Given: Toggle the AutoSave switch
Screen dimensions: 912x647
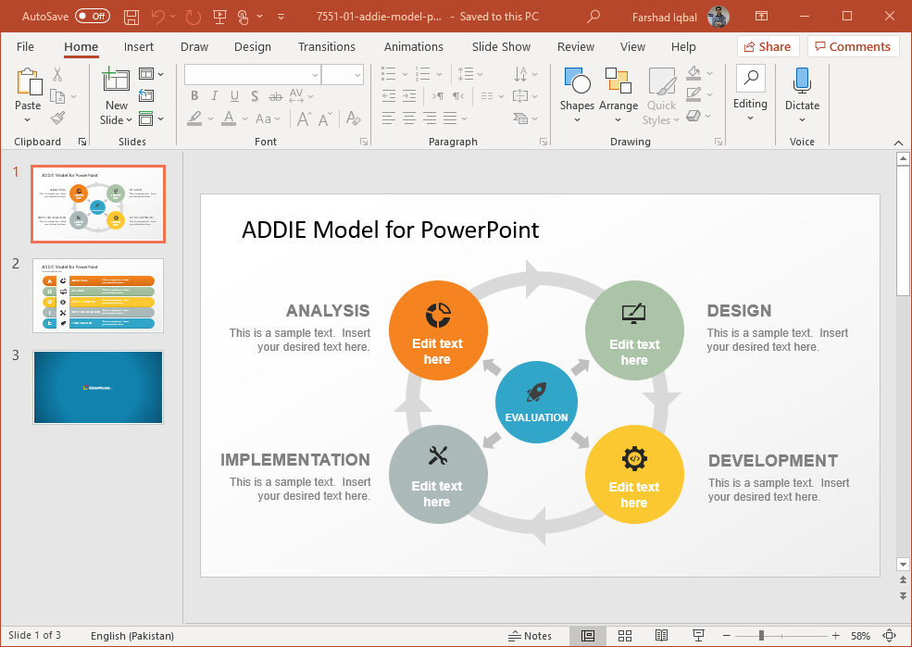Looking at the screenshot, I should click(92, 16).
